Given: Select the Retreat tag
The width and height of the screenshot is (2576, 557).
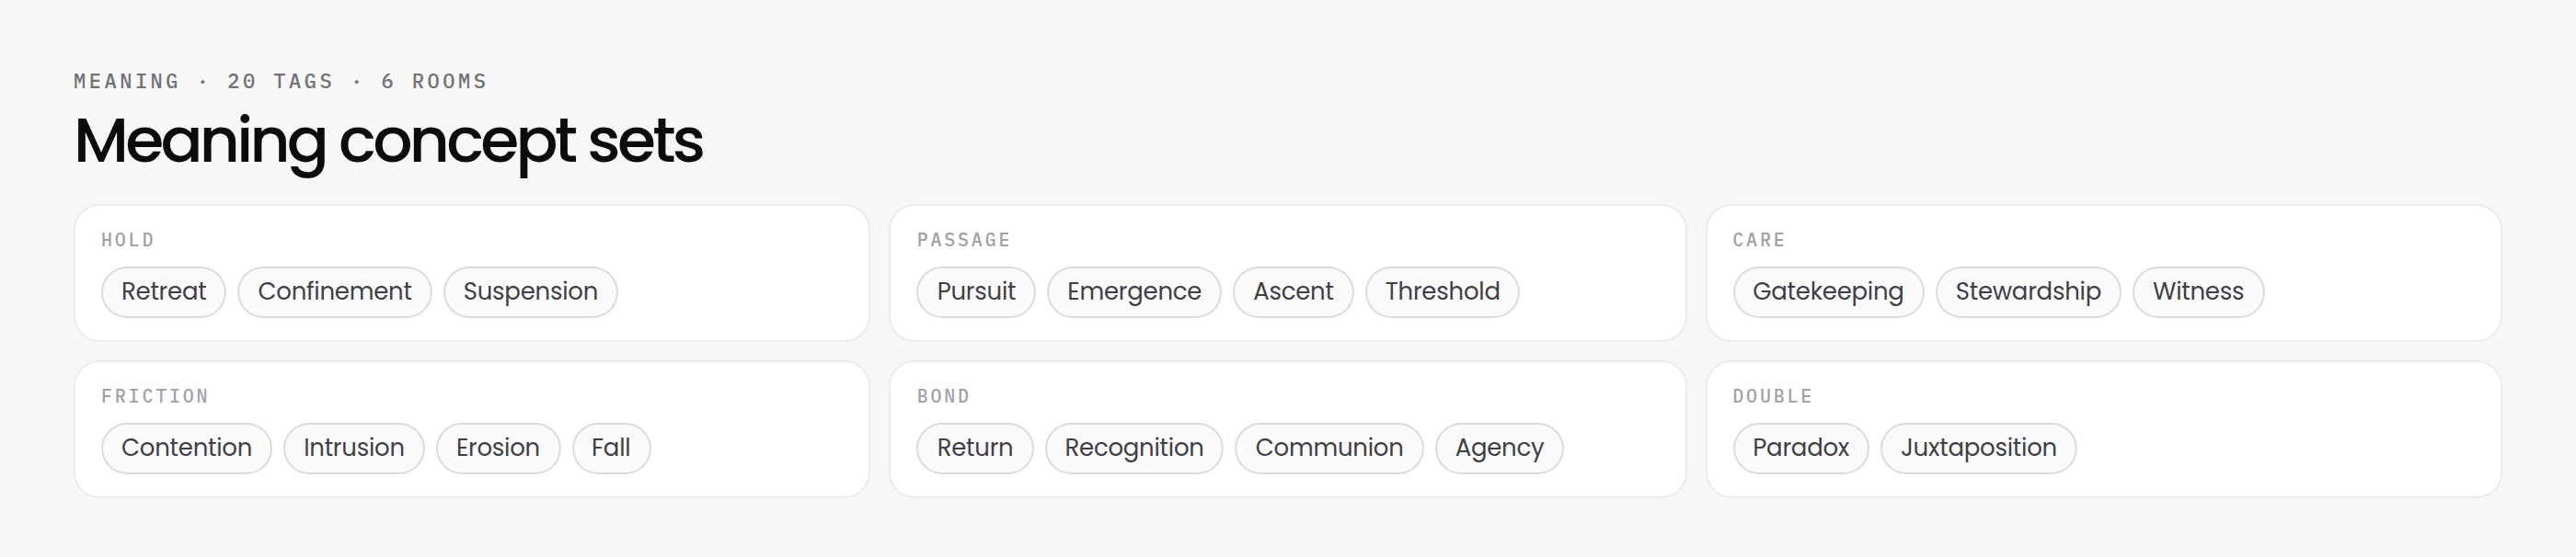Looking at the screenshot, I should [x=163, y=291].
